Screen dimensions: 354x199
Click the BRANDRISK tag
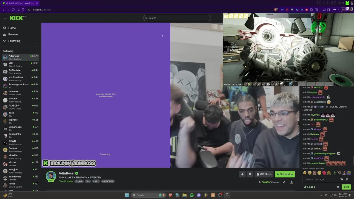point(108,181)
